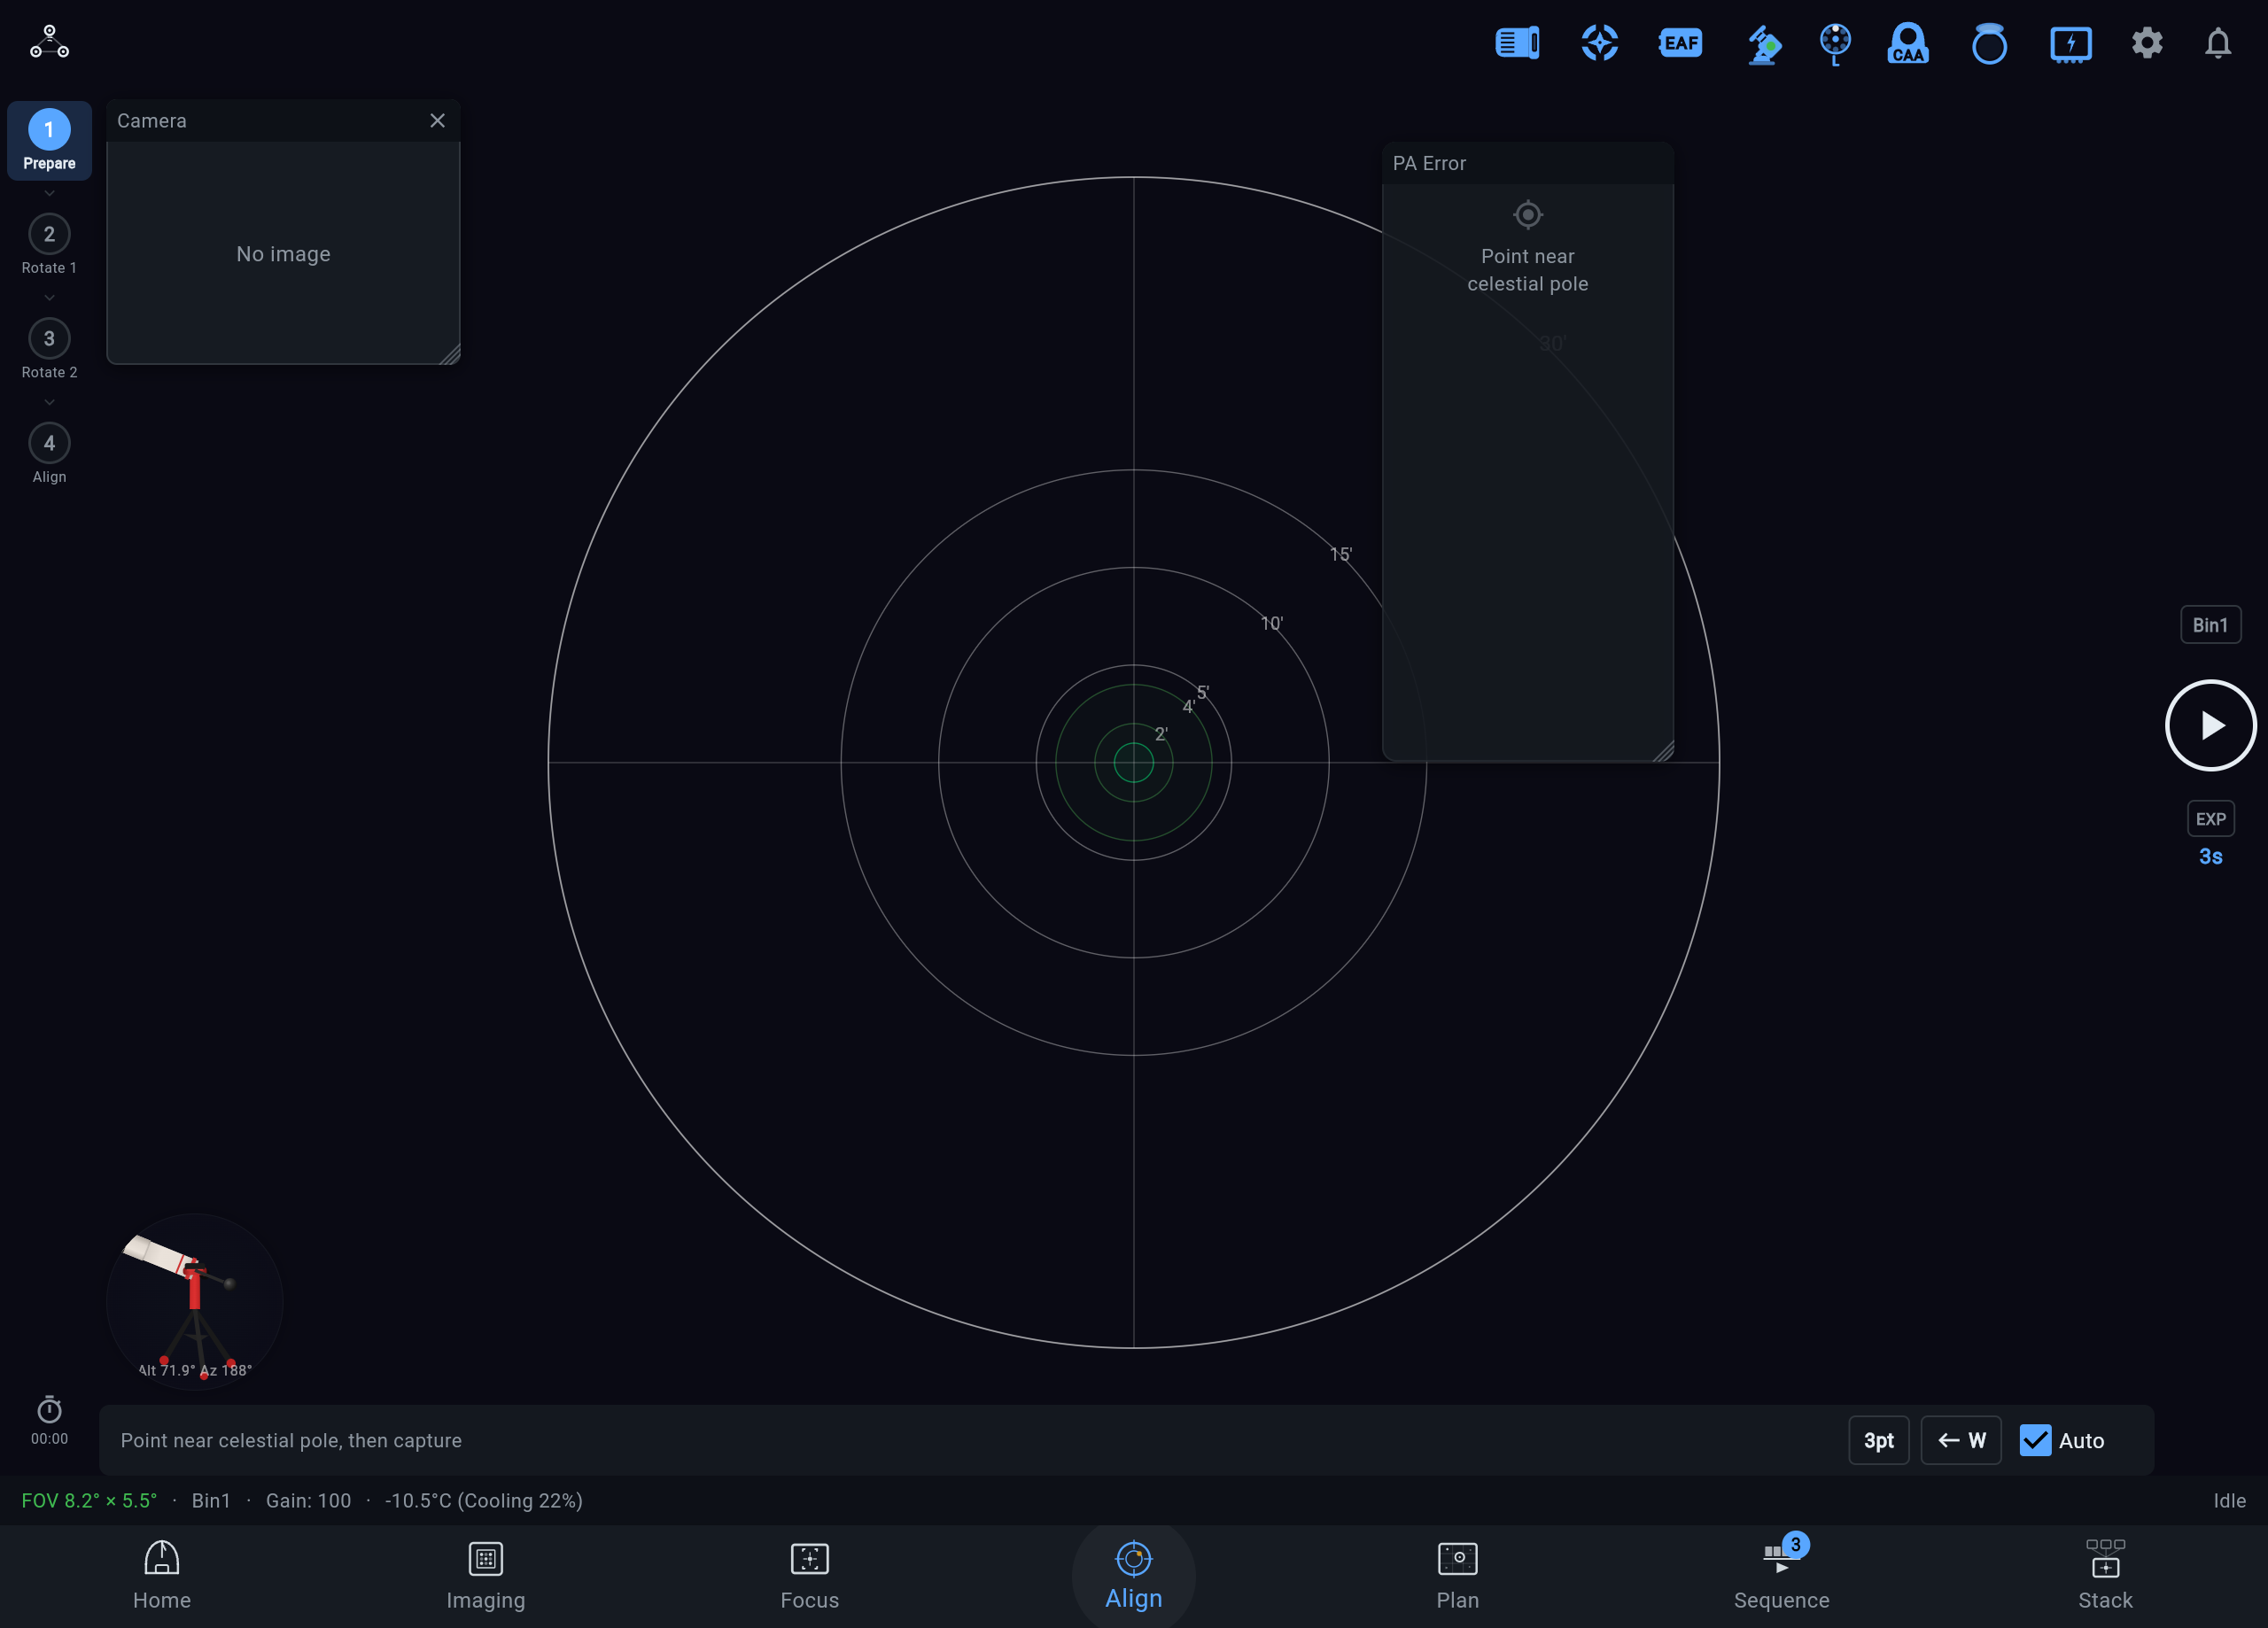Click the Bin1 status bar entry

coord(211,1500)
